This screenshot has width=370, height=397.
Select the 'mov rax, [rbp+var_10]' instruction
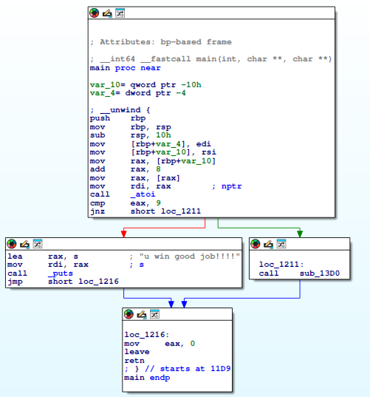pos(153,161)
